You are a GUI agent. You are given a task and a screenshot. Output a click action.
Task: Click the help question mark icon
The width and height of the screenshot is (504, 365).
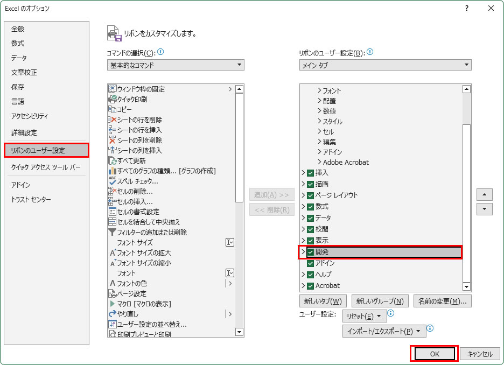coord(467,9)
